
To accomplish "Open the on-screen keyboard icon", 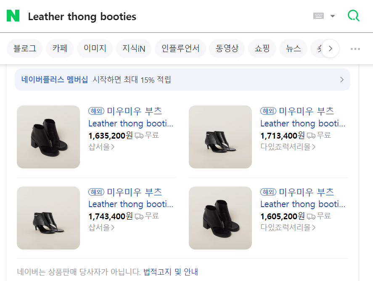I will [x=318, y=16].
